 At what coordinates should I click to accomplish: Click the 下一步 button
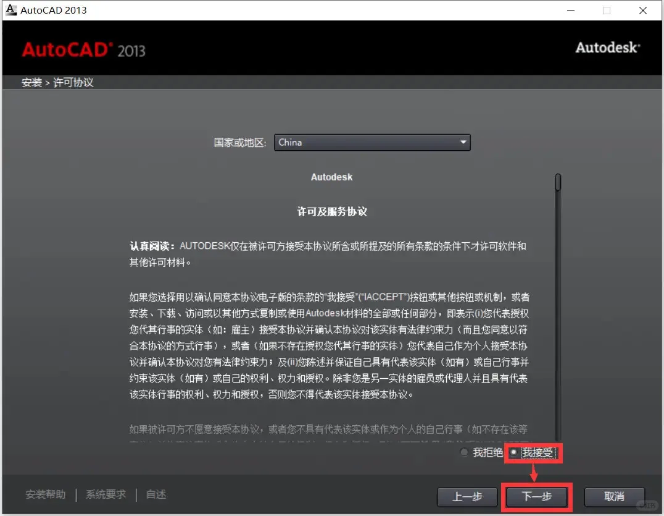(x=536, y=497)
